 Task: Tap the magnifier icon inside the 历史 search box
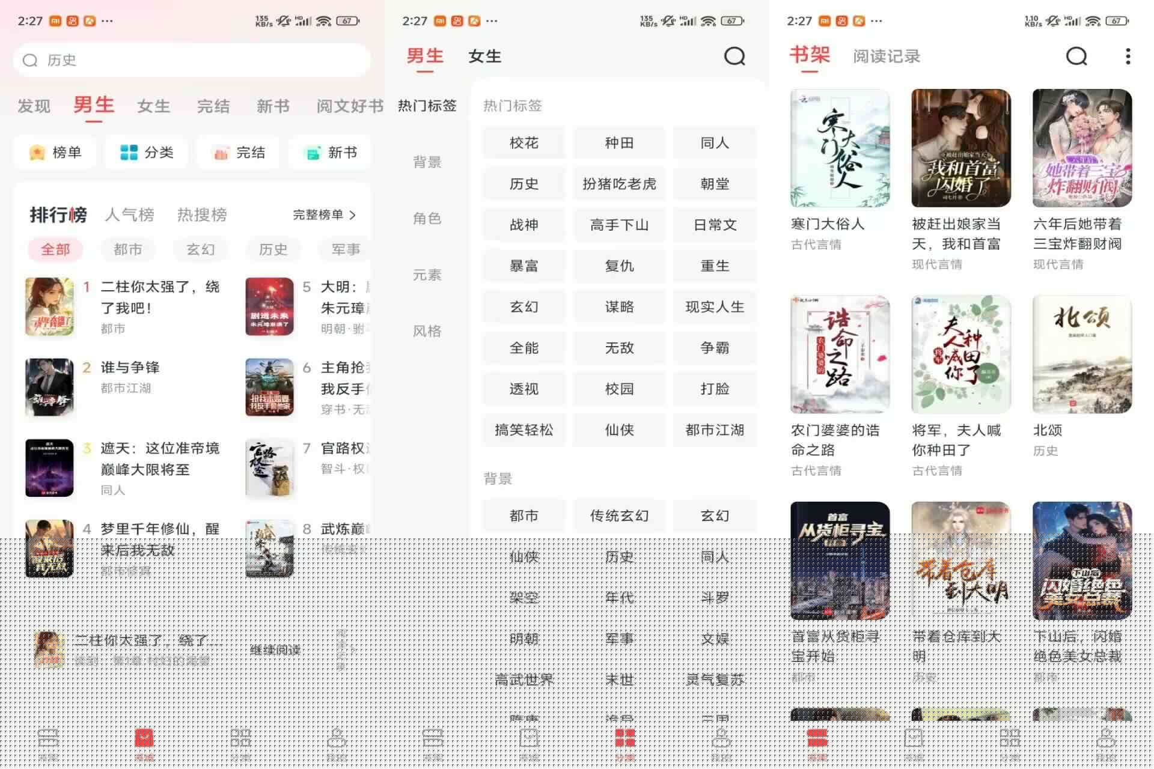pyautogui.click(x=30, y=60)
